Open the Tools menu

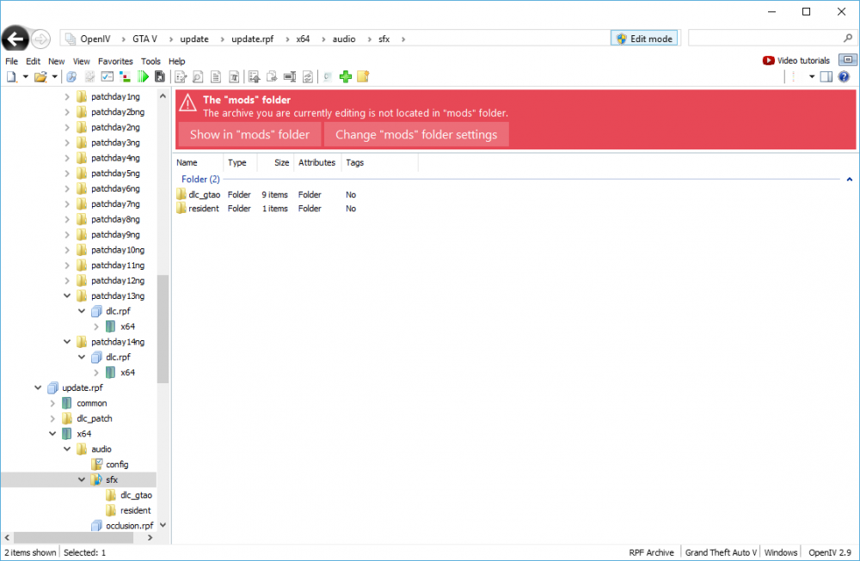coord(150,61)
